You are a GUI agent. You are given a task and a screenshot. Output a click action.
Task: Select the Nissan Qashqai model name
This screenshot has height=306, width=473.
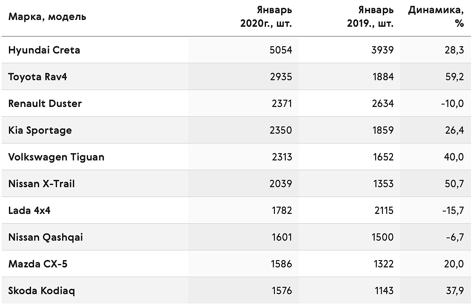tap(46, 237)
